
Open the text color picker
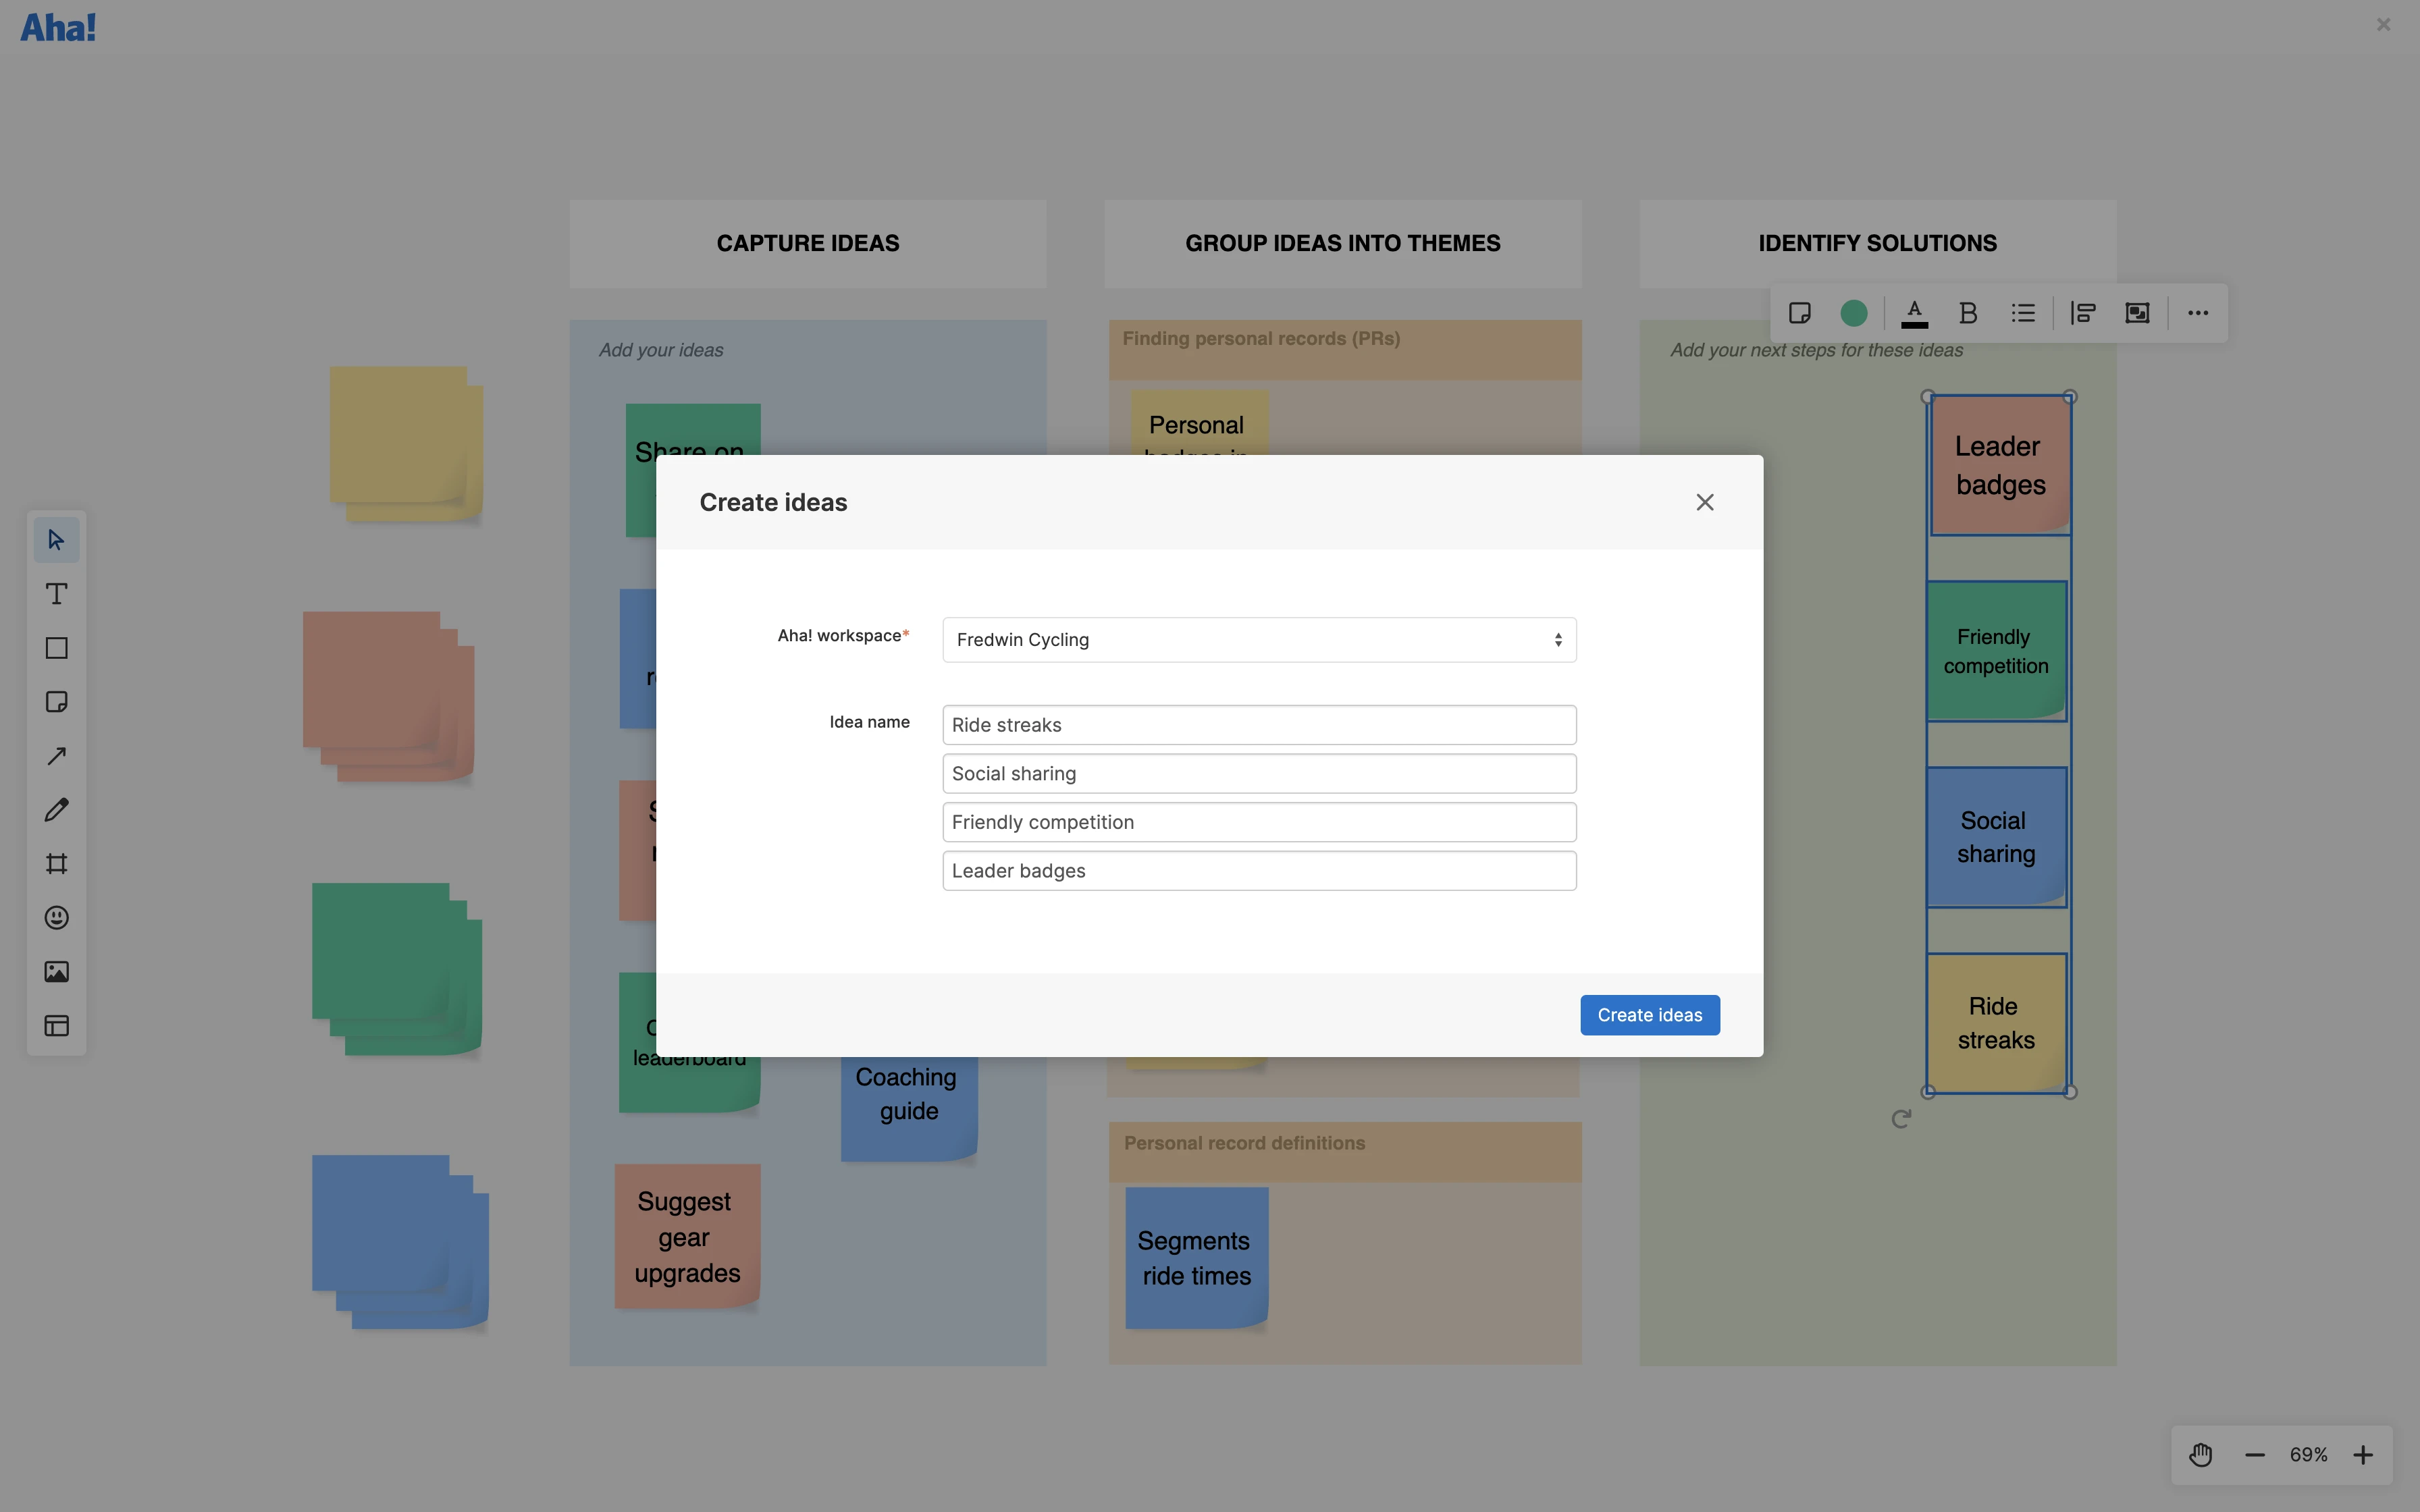coord(1914,313)
